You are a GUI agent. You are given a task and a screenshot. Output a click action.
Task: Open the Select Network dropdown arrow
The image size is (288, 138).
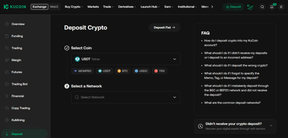(174, 97)
